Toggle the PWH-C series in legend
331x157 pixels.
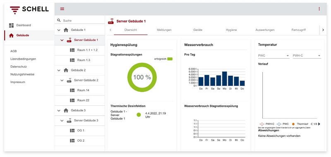coord(266,124)
